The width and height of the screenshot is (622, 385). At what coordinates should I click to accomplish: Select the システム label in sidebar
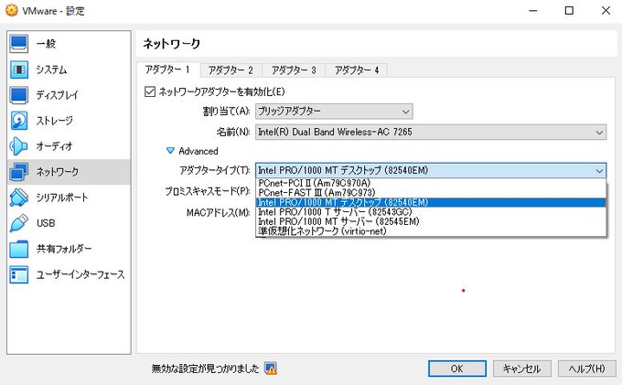51,70
